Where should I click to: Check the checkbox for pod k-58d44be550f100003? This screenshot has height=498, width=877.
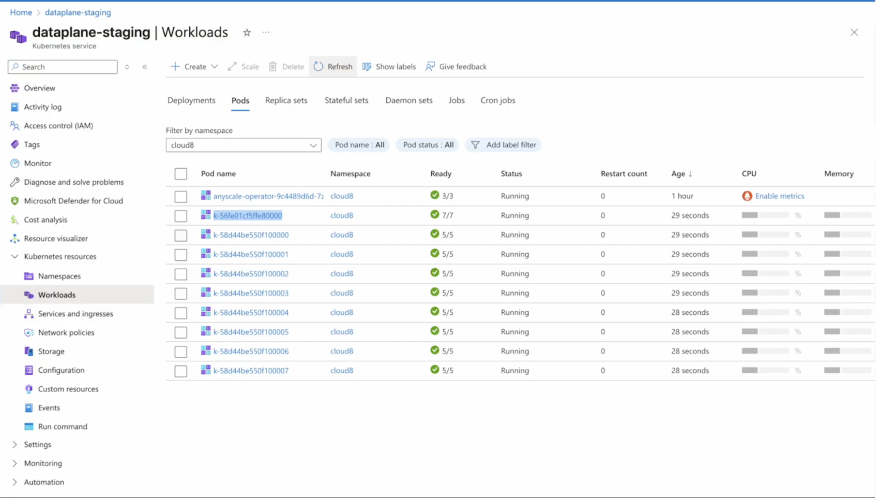[x=181, y=293]
